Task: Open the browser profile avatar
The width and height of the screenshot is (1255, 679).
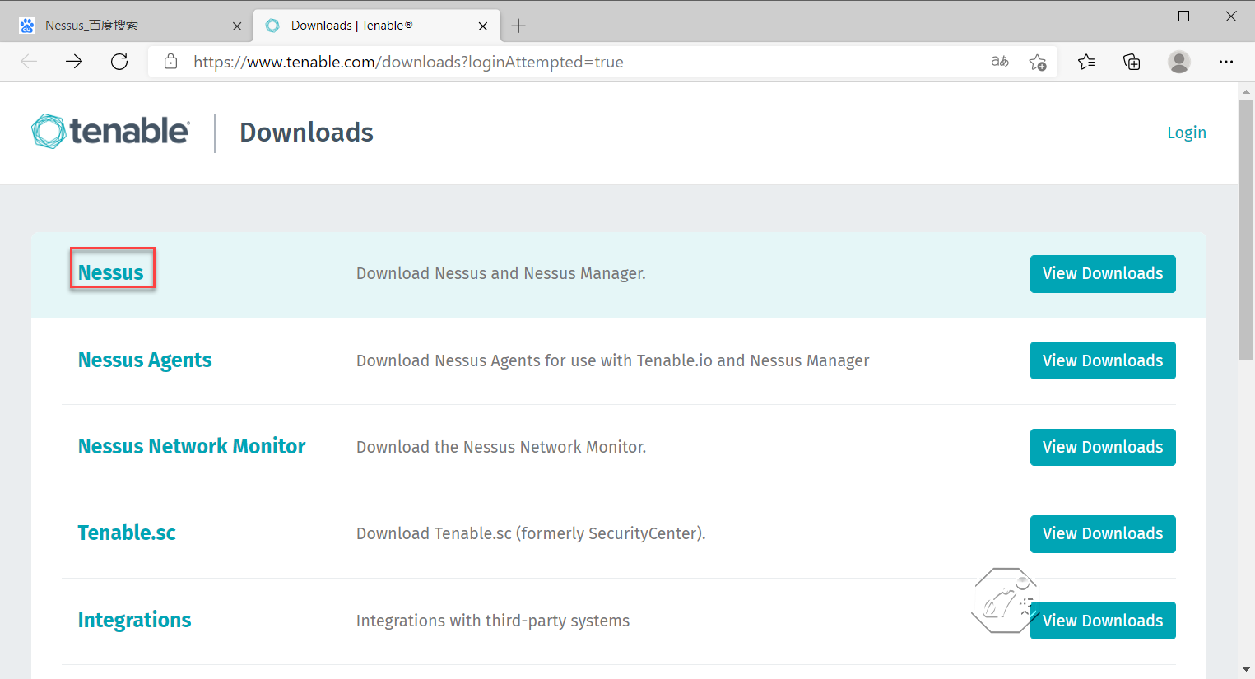Action: (x=1179, y=62)
